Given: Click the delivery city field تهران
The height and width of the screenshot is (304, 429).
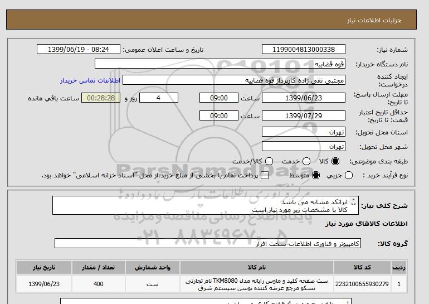Looking at the screenshot, I should point(304,147).
